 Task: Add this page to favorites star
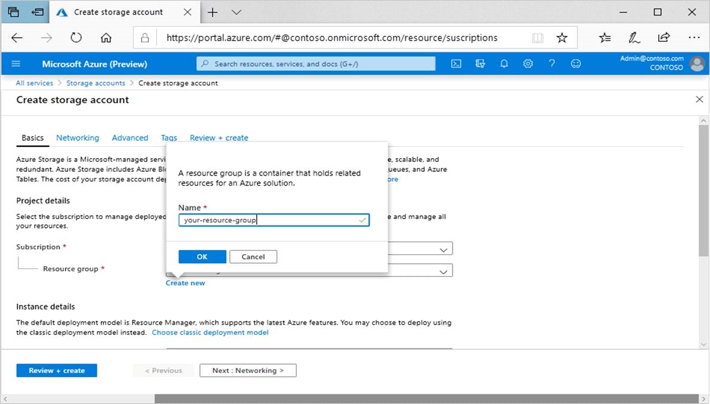562,38
